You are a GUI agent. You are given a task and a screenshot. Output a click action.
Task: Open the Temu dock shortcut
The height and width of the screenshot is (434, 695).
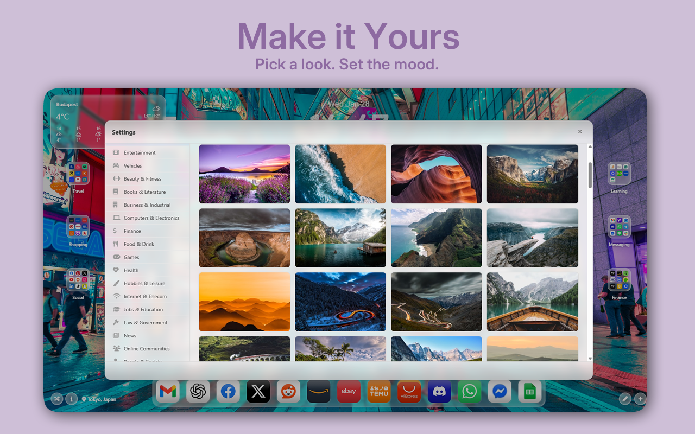(x=379, y=391)
